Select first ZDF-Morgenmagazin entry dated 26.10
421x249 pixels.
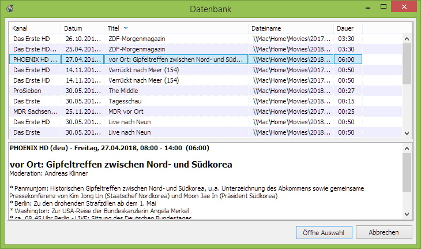(173, 39)
